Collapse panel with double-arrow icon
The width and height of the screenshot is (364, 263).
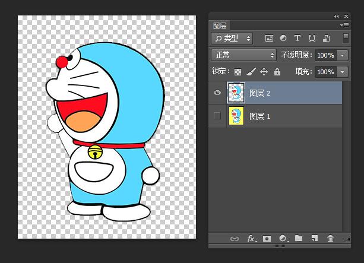click(x=336, y=16)
